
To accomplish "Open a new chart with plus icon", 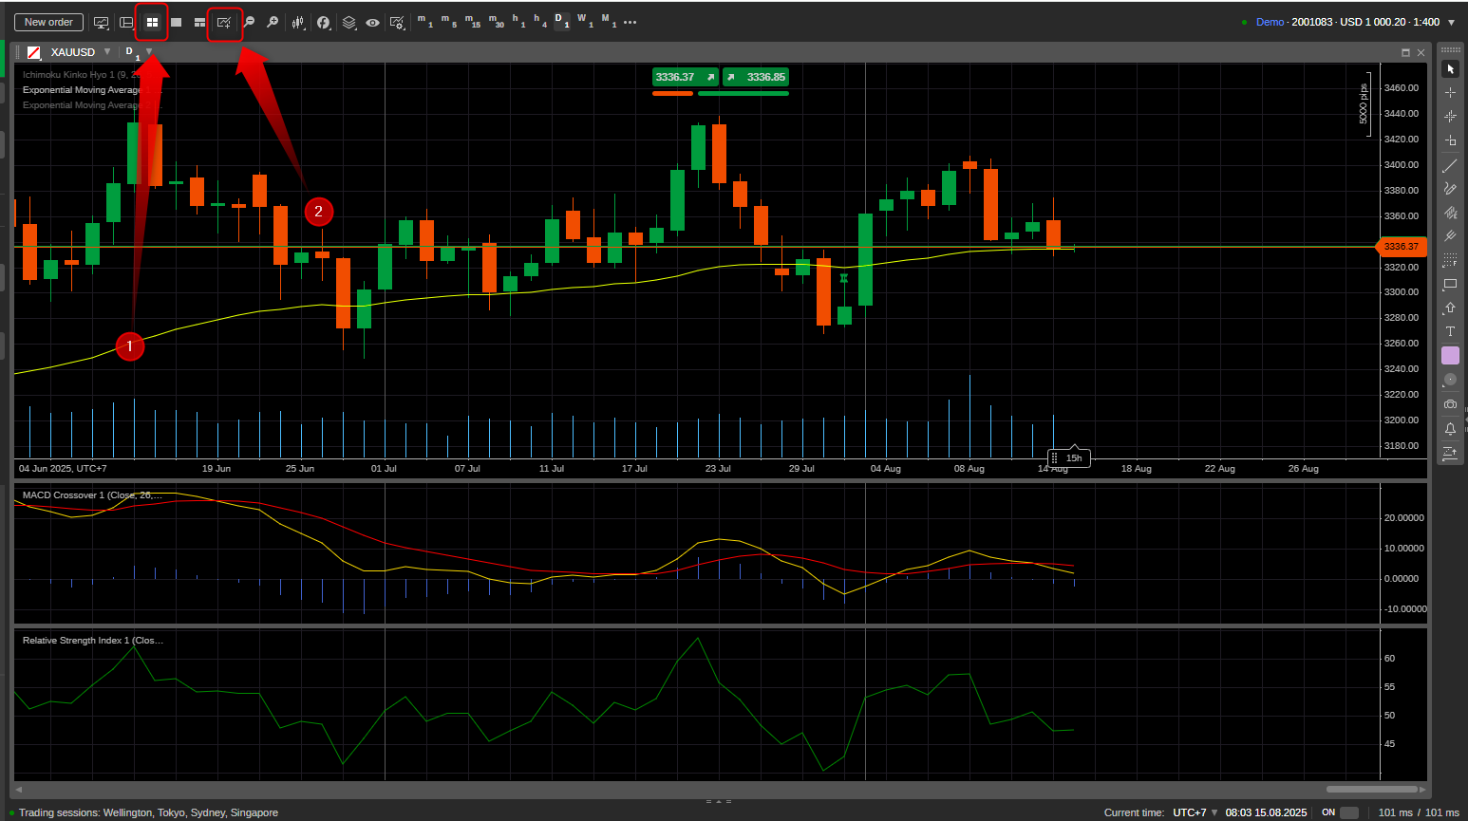I will tap(224, 22).
